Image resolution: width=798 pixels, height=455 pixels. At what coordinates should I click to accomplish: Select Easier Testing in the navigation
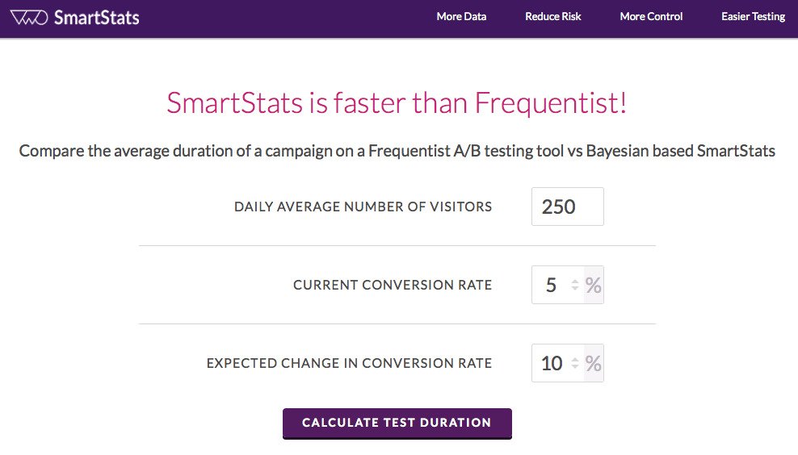[x=754, y=16]
